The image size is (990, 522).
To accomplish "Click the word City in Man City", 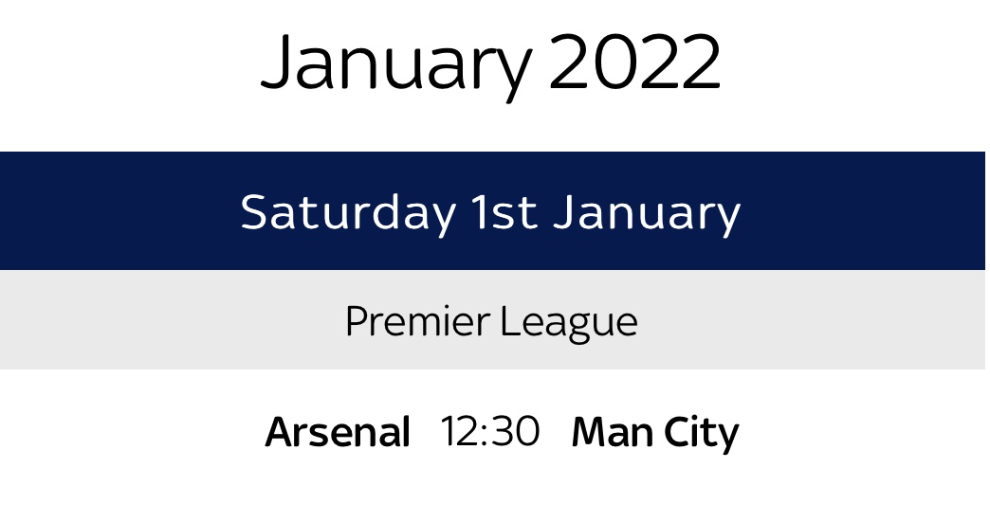I will pyautogui.click(x=701, y=434).
